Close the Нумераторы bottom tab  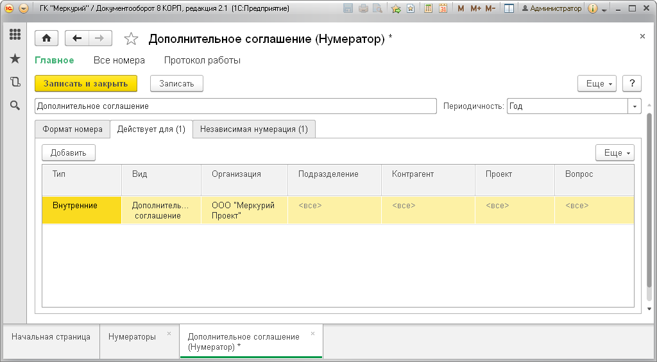[x=169, y=334]
